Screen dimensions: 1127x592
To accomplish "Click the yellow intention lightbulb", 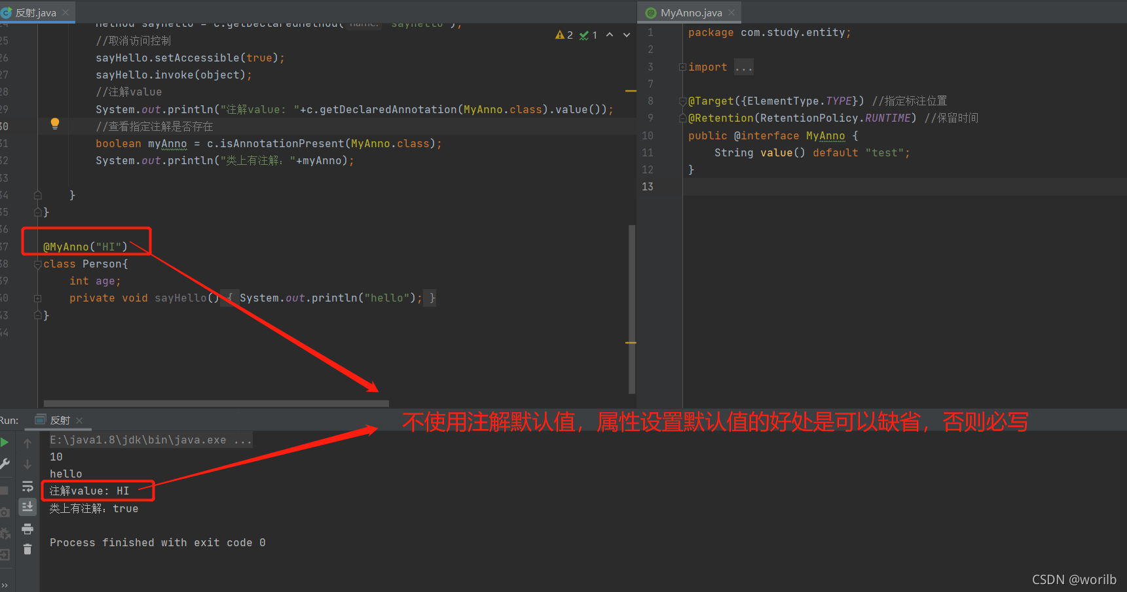I will tap(55, 124).
